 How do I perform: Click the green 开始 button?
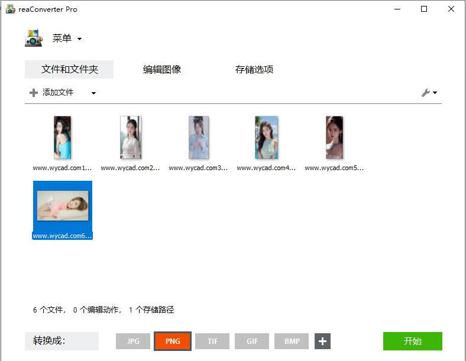(x=412, y=341)
